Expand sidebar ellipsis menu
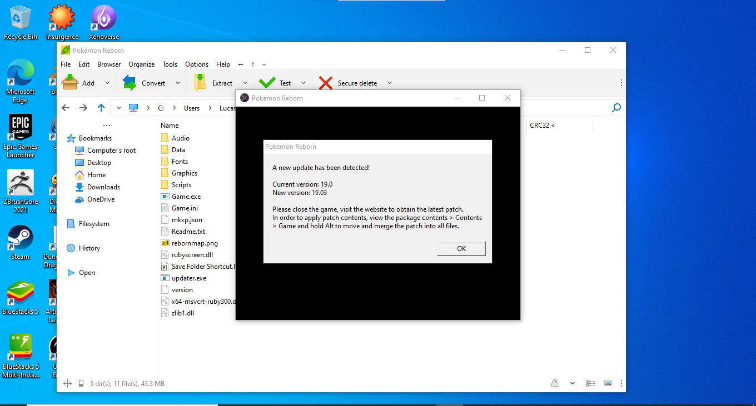The height and width of the screenshot is (406, 756). (107, 126)
